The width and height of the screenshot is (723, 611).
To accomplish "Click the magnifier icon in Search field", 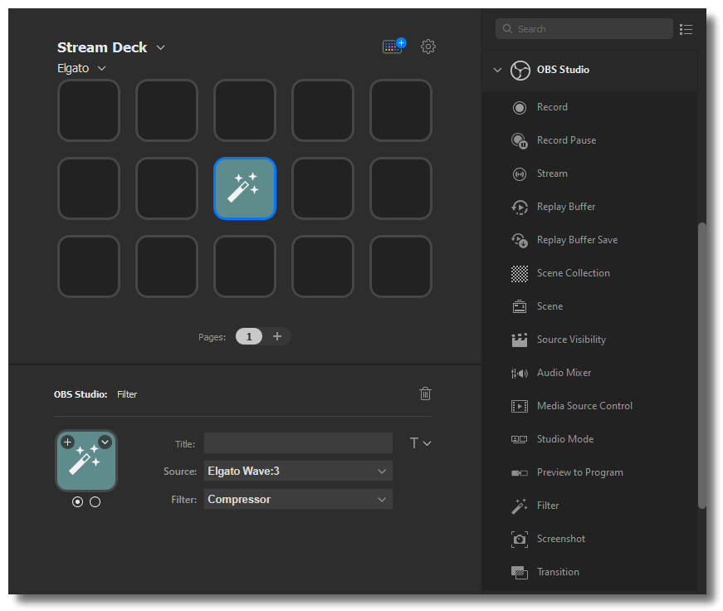I will point(507,28).
